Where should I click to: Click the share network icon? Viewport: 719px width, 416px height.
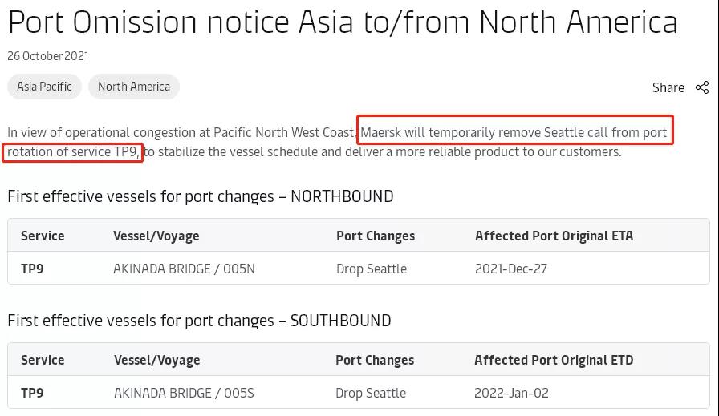702,87
